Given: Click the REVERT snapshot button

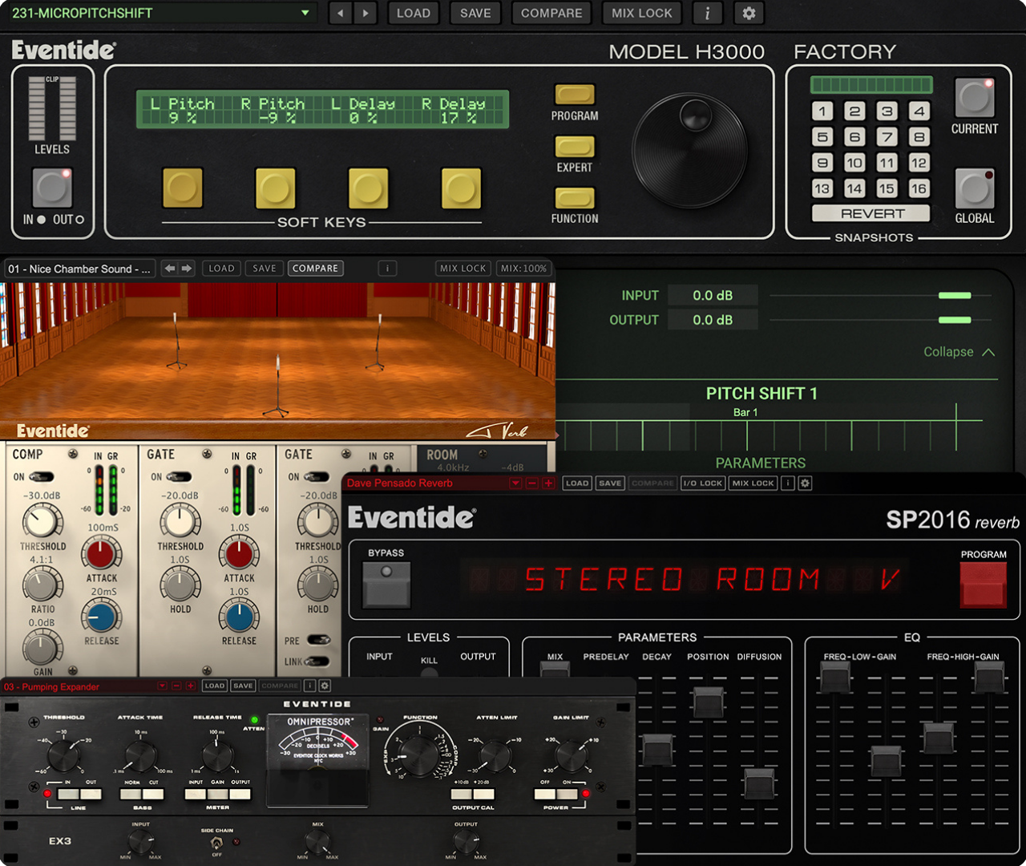Looking at the screenshot, I should [x=871, y=214].
